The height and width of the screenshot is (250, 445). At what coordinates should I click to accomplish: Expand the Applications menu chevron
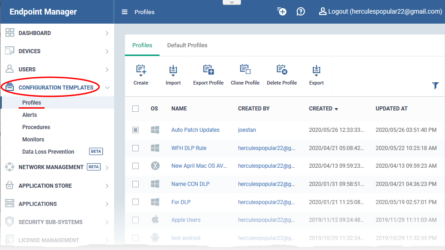coord(107,204)
